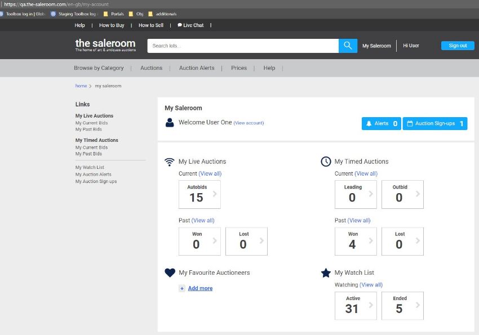This screenshot has width=479, height=335.
Task: Open the Active watch list tile
Action: [356, 306]
